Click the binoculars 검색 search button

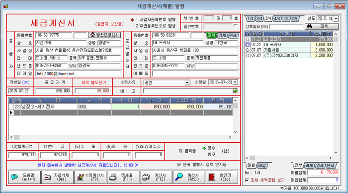click(322, 26)
